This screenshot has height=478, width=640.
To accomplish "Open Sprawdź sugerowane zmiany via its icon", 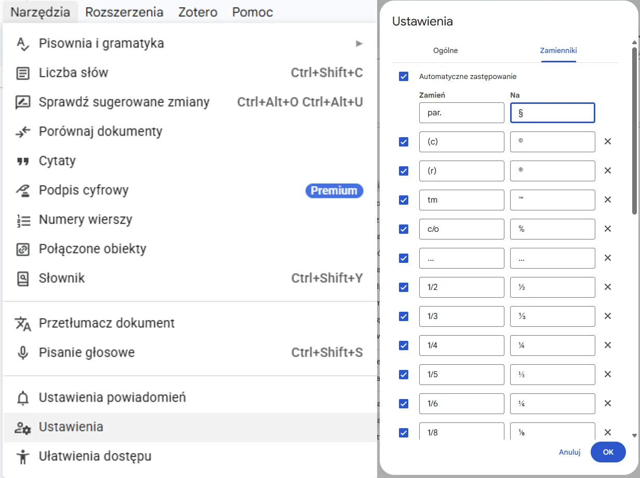I will 22,102.
